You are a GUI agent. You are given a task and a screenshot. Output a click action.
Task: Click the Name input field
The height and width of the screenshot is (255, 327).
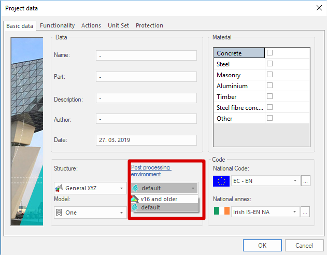146,55
